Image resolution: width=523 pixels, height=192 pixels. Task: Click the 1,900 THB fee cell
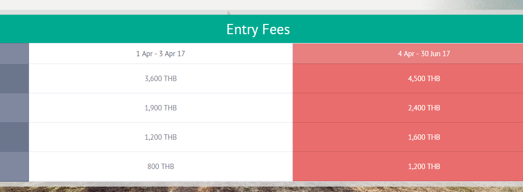tap(161, 108)
